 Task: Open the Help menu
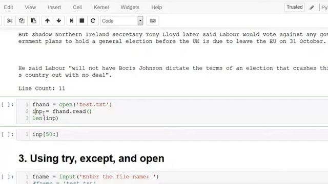tap(157, 7)
